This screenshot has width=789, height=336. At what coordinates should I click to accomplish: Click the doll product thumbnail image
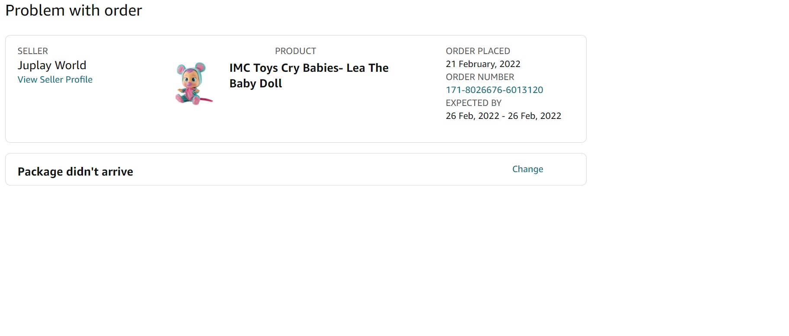(x=194, y=83)
